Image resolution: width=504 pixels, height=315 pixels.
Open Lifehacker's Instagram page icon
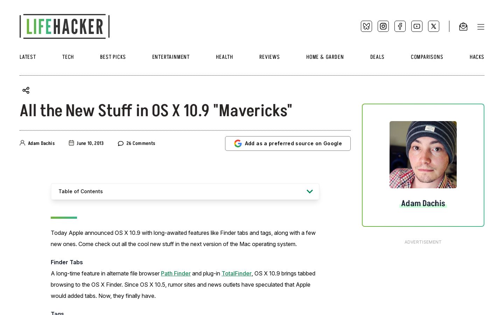(383, 26)
